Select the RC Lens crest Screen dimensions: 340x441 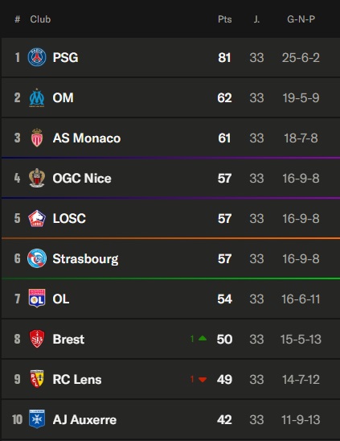(x=37, y=379)
